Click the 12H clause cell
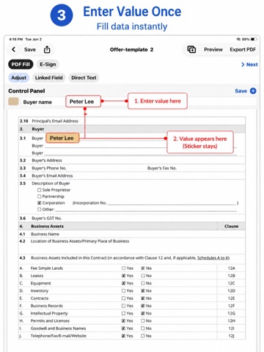264x352 pixels. click(x=231, y=320)
